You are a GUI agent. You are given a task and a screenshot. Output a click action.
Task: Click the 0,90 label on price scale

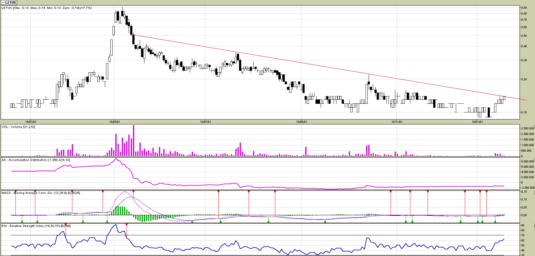click(x=524, y=8)
